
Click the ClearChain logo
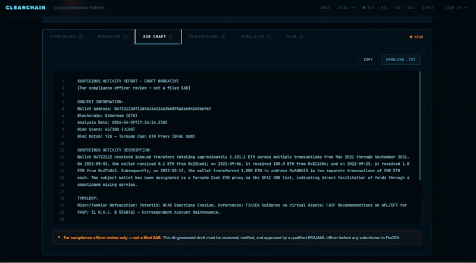click(x=26, y=8)
